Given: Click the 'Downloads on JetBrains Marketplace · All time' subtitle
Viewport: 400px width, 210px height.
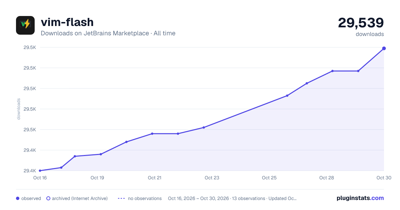Looking at the screenshot, I should pos(108,33).
